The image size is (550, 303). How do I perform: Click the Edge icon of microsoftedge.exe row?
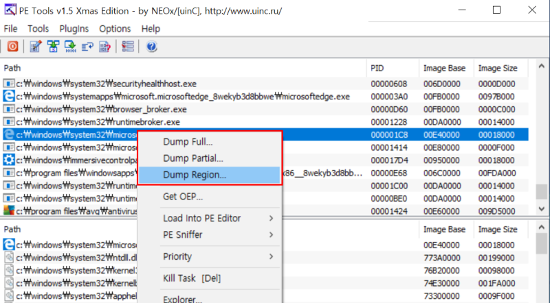9,96
